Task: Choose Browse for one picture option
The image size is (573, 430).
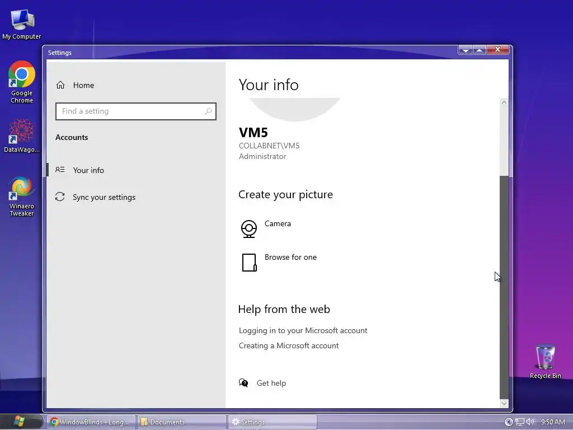Action: [x=290, y=257]
